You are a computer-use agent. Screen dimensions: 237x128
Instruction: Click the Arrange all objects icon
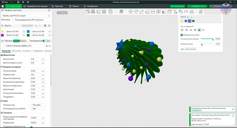[x=104, y=12]
